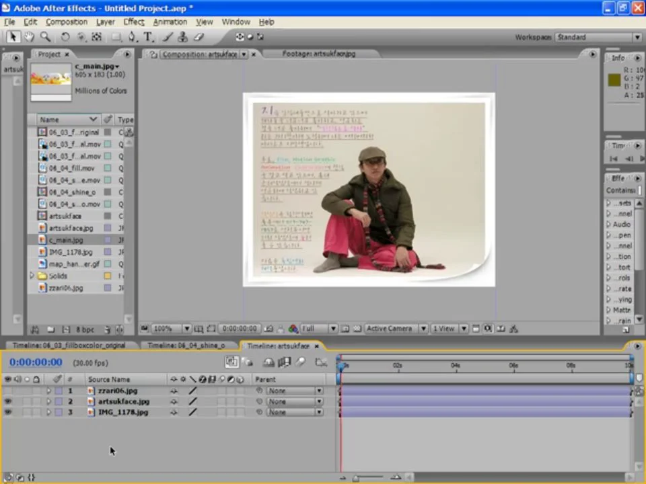Viewport: 646px width, 484px height.
Task: Switch to Footage: artsukface.jpg tab
Action: click(x=318, y=54)
